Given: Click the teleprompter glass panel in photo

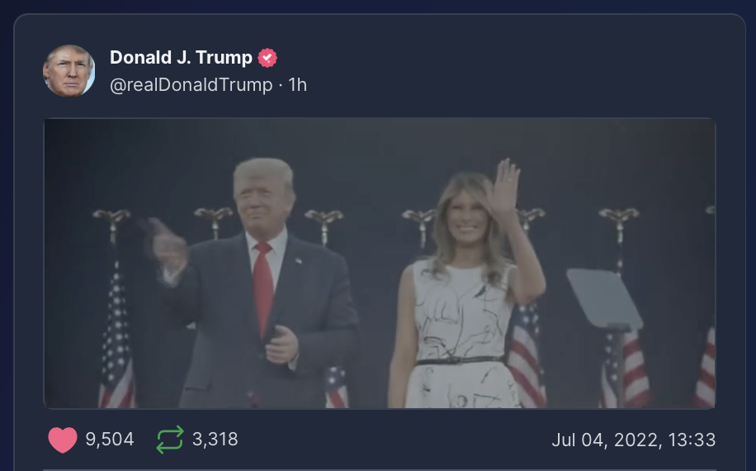Looking at the screenshot, I should click(x=604, y=298).
